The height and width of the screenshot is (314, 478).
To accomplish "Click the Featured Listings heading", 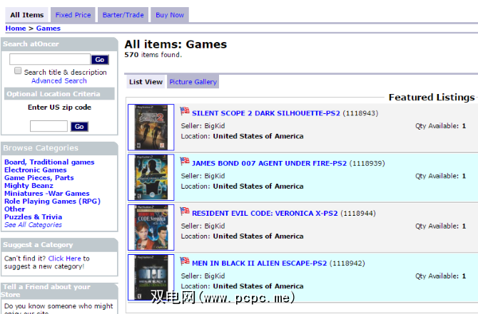I will [432, 98].
